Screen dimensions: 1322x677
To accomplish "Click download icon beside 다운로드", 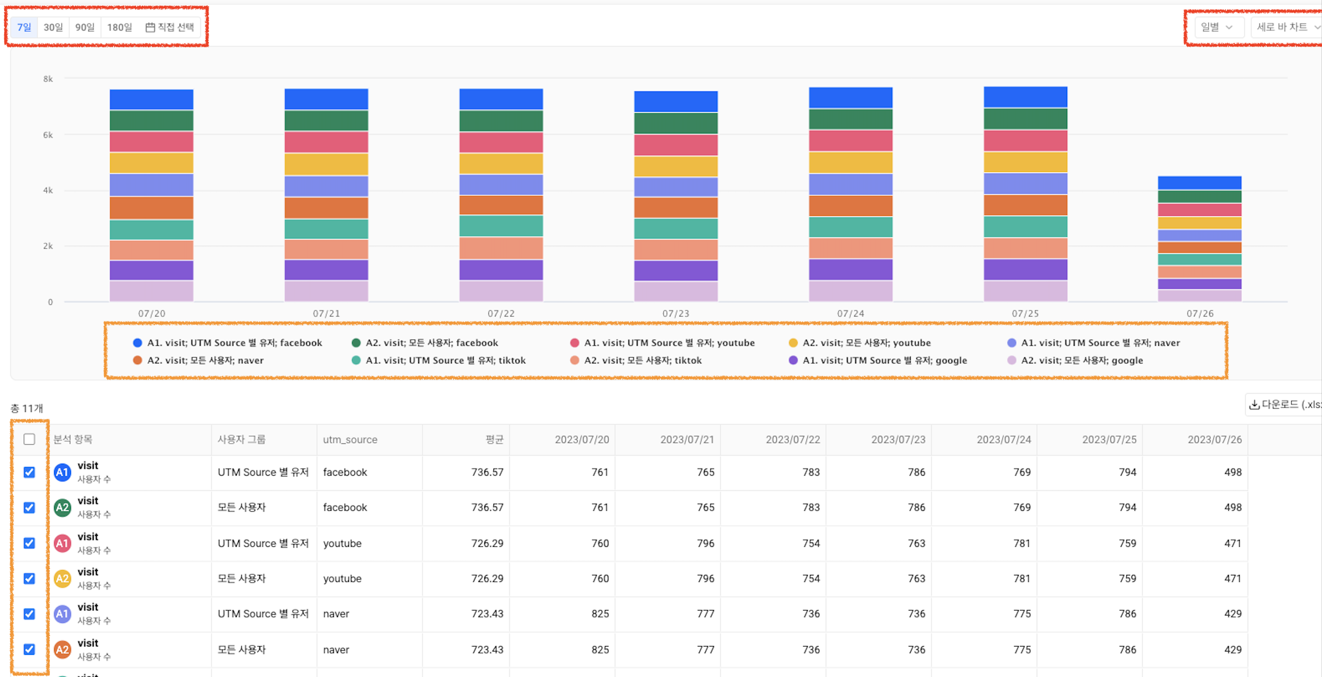I will click(1254, 405).
